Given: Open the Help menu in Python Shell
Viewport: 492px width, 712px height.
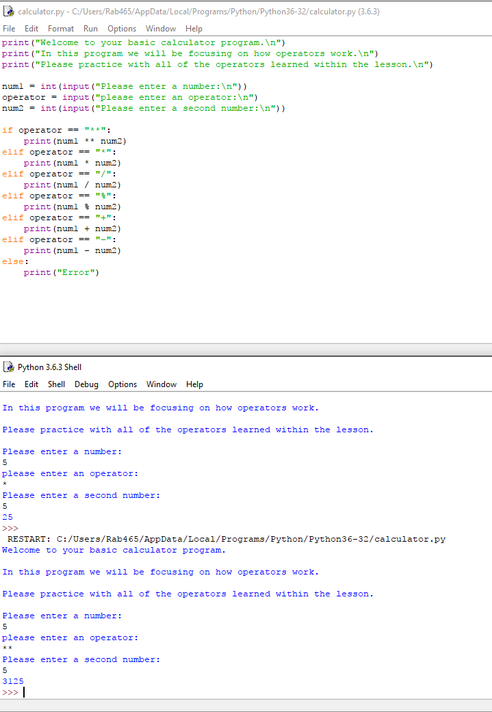Looking at the screenshot, I should pyautogui.click(x=194, y=384).
